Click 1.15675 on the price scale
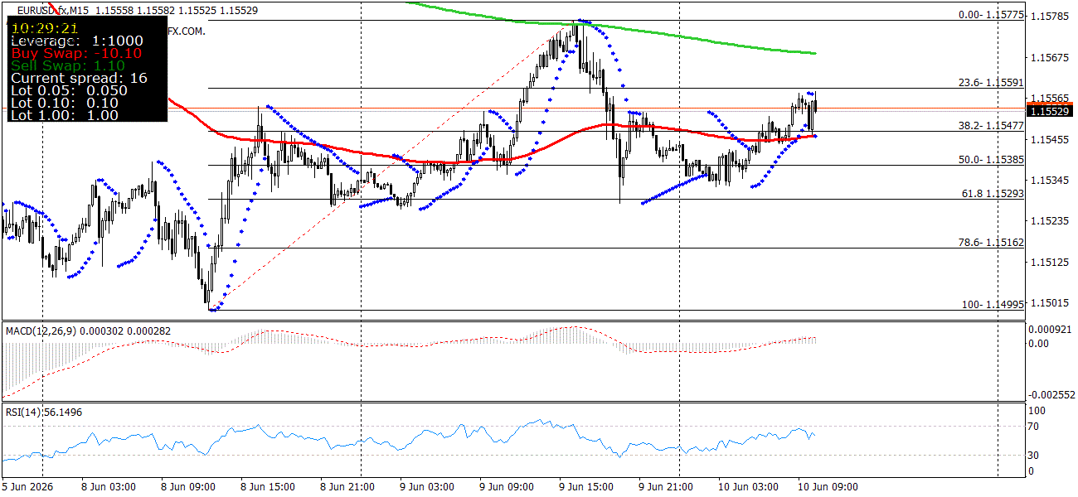This screenshot has width=1078, height=497. tap(1049, 57)
